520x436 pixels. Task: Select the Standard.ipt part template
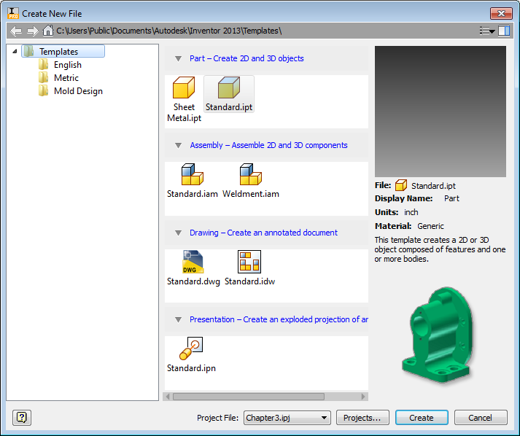229,94
